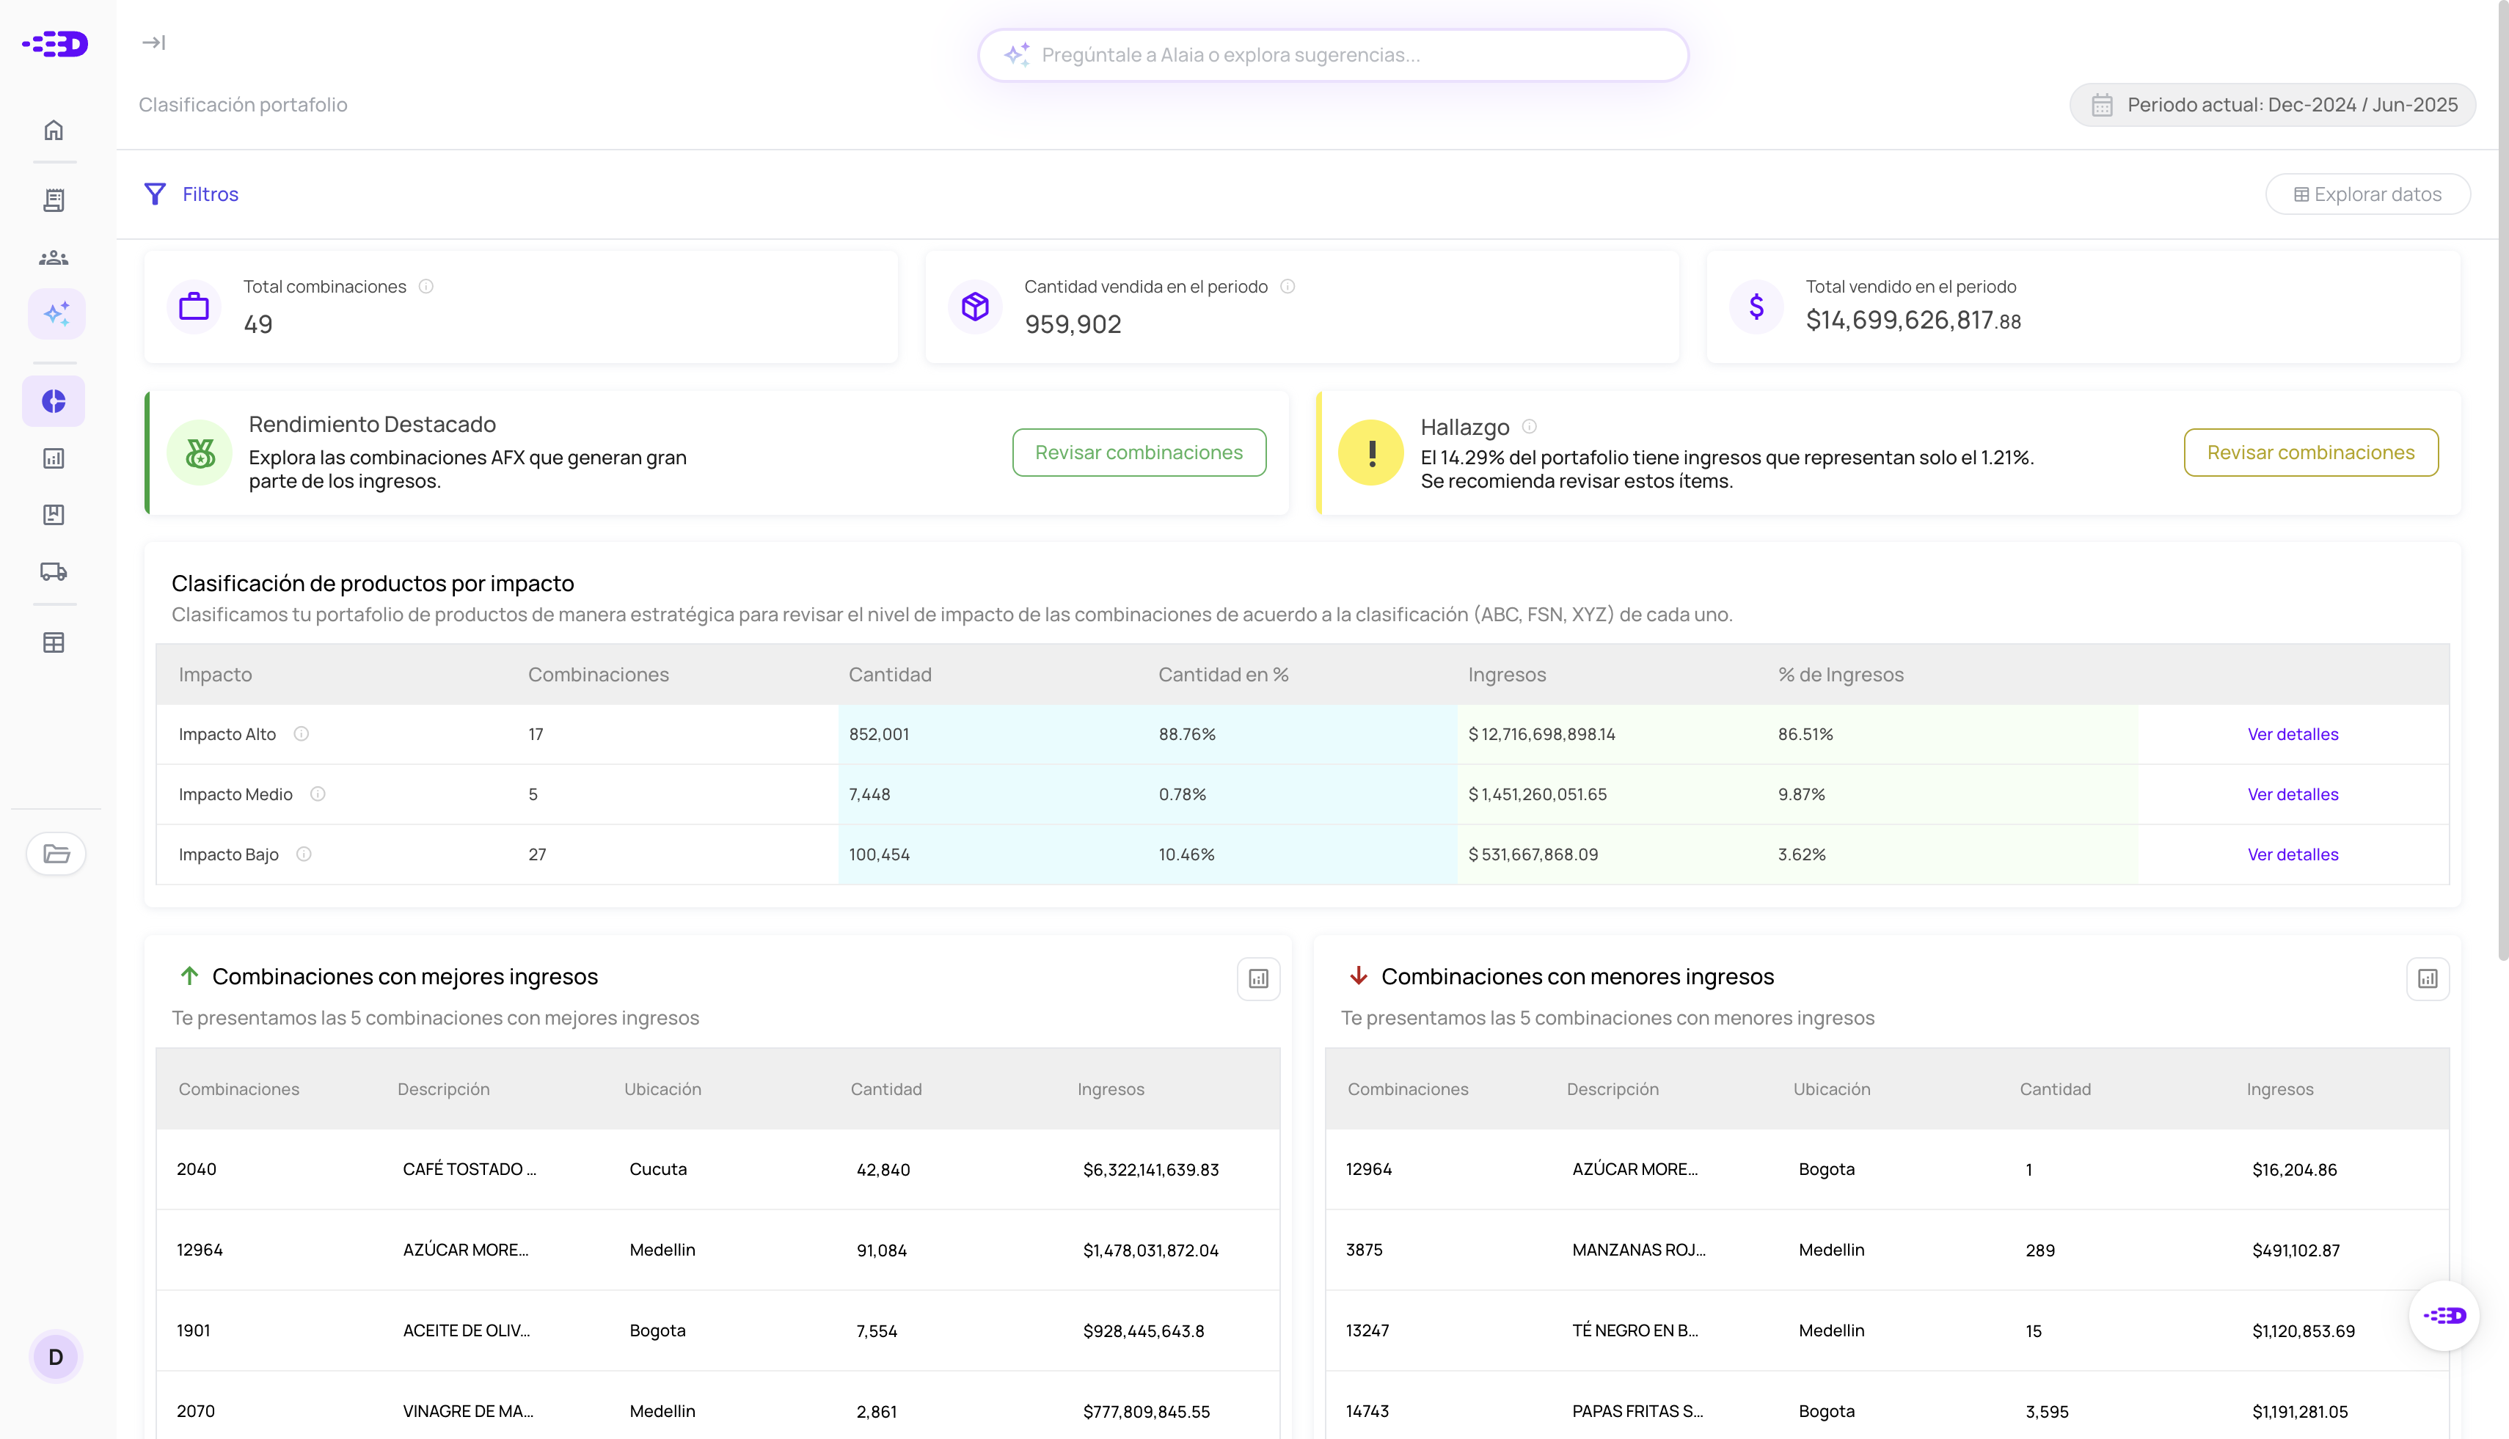Screen dimensions: 2509x1439
Task: Click the Filtros funnel icon
Action: tap(156, 194)
